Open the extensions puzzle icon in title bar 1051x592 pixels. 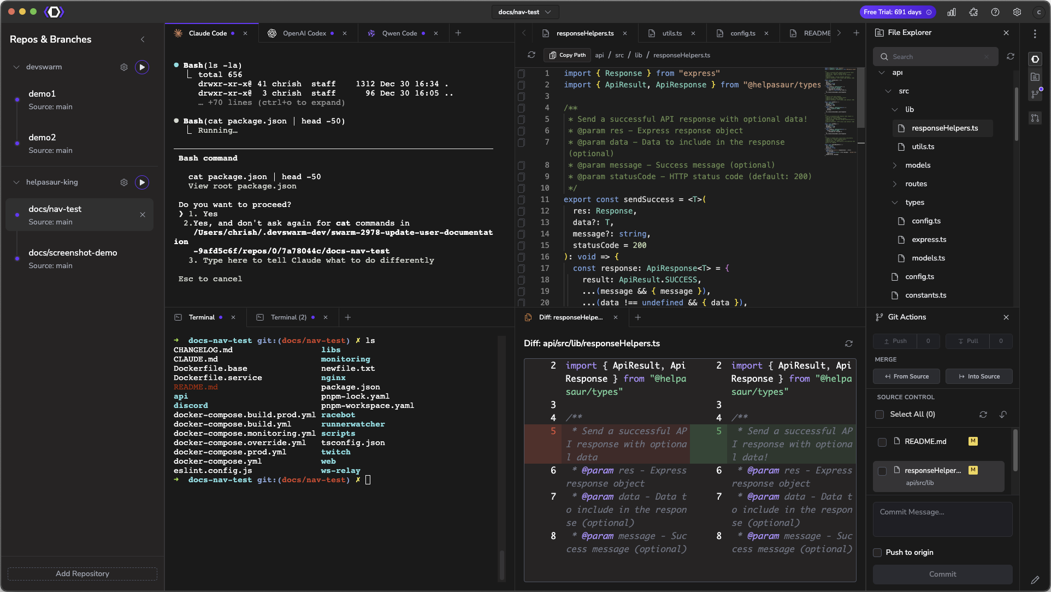(x=973, y=12)
